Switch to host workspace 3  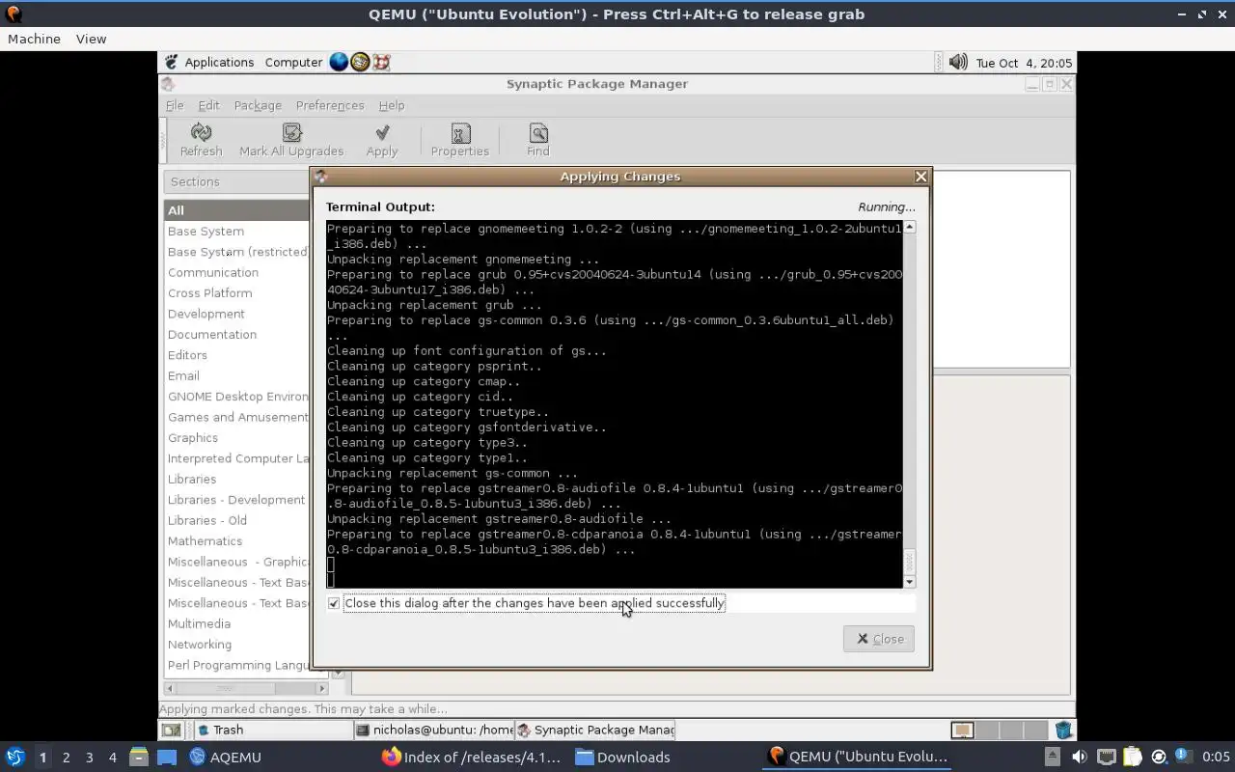(89, 758)
